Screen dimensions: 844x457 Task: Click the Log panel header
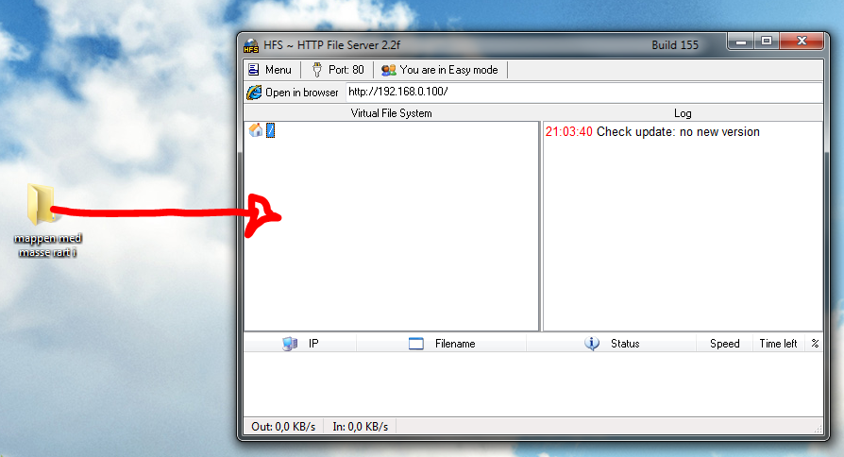pyautogui.click(x=683, y=113)
